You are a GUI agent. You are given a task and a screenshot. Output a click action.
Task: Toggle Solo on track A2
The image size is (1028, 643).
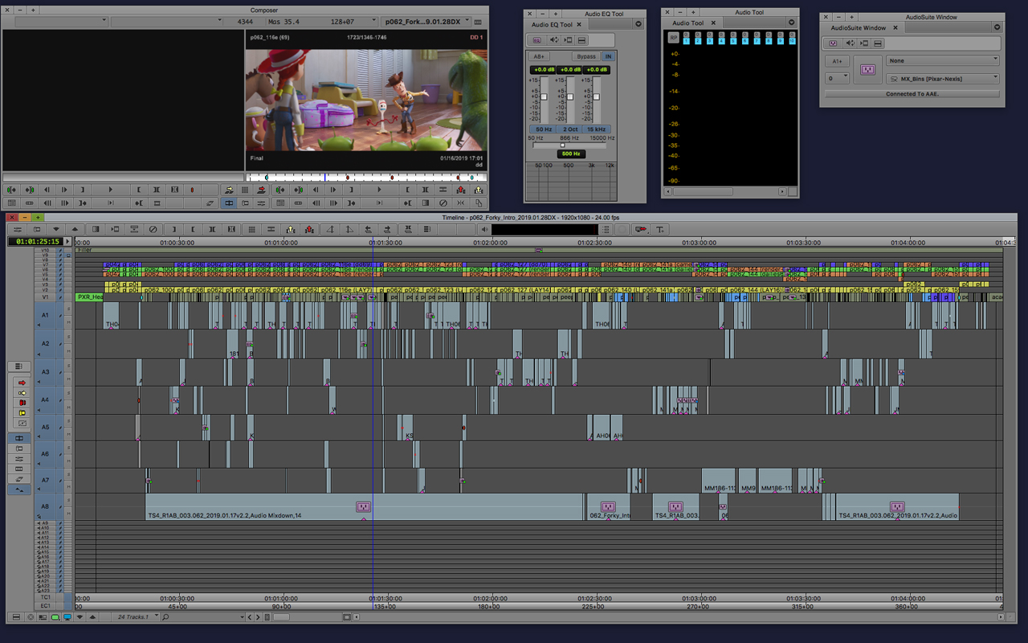pos(68,337)
